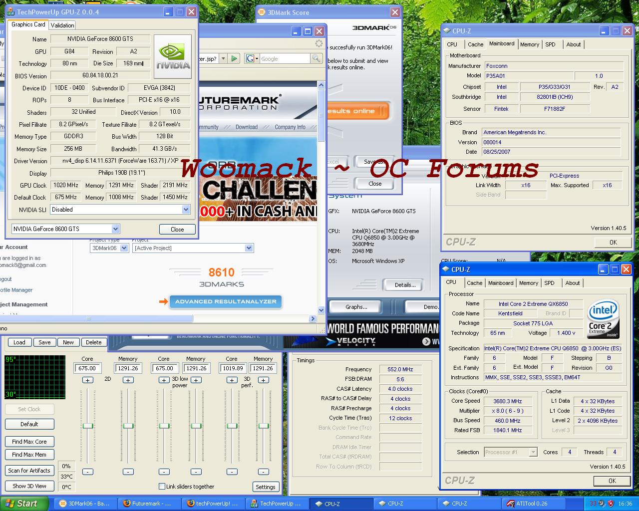639x511 pixels.
Task: Switch to Mainboard tab in lower CPU-Z
Action: 501,283
